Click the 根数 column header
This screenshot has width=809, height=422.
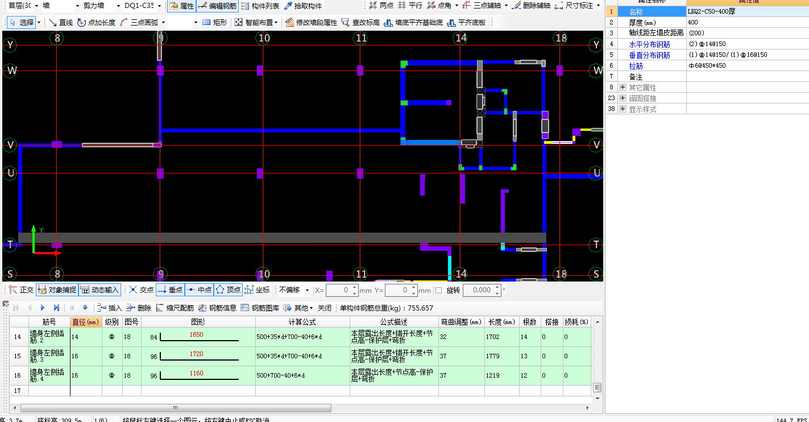coord(529,322)
